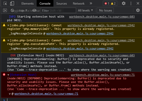Click the red error icon beside Extension Host
The image size is (142, 101).
click(4, 74)
